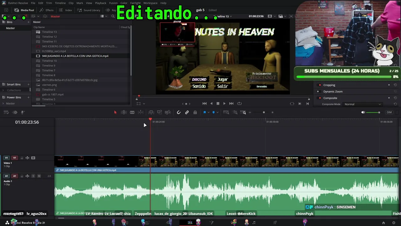Zoom in timeline with plus button
This screenshot has width=401, height=226.
click(272, 112)
